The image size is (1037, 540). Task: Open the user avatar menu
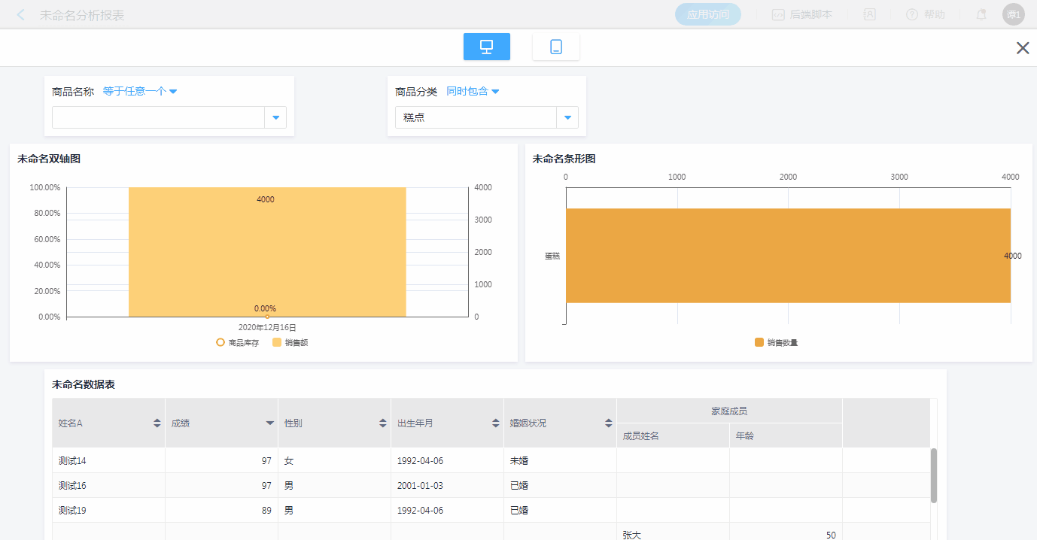[1013, 14]
